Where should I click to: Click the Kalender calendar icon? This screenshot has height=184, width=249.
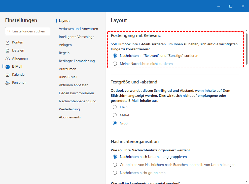[8, 75]
